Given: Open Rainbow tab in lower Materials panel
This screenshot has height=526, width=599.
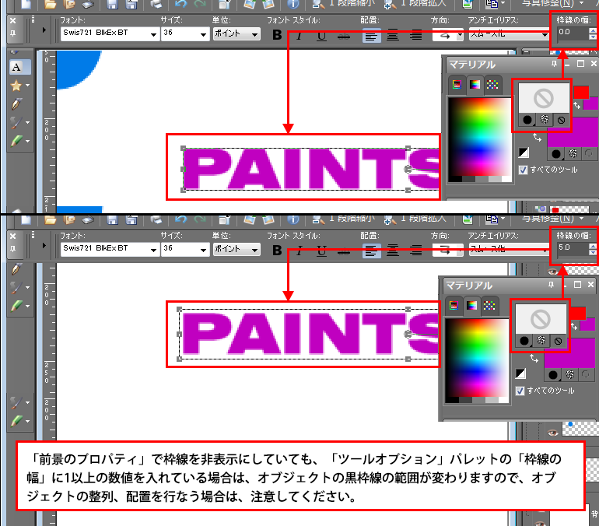Looking at the screenshot, I should point(471,305).
